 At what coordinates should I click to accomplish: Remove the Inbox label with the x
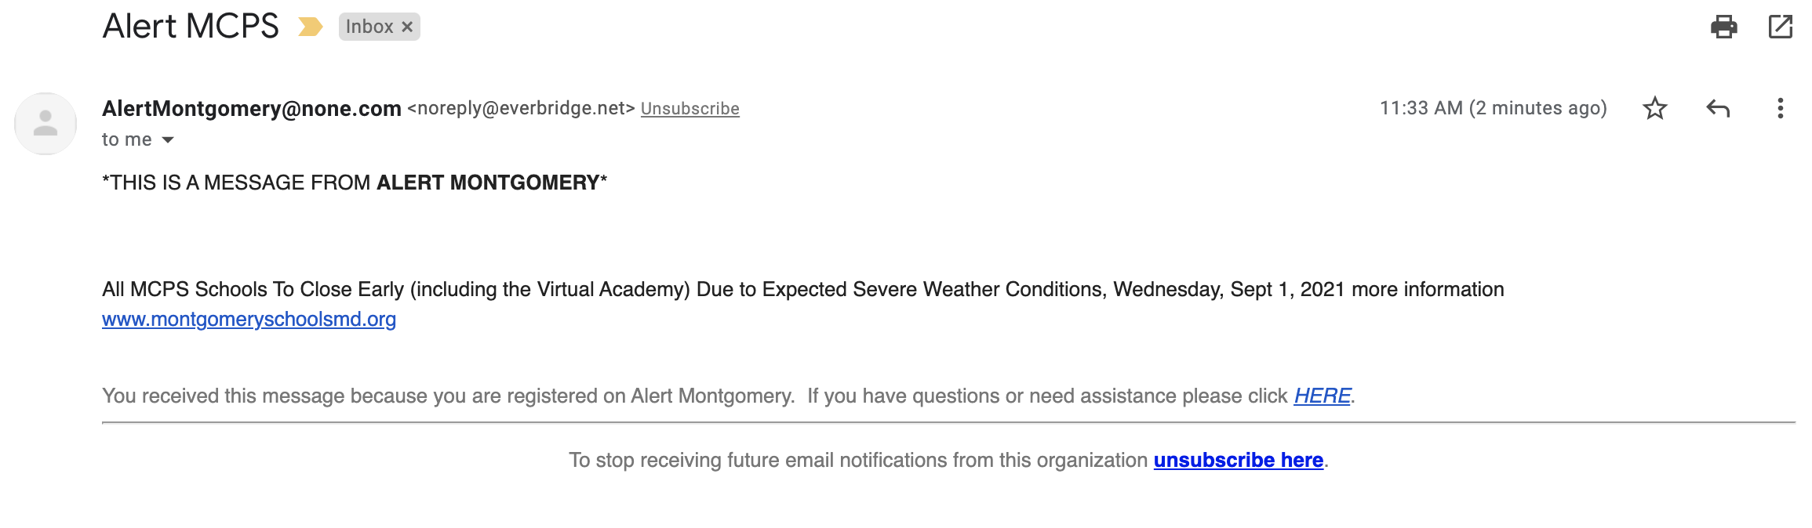(407, 27)
